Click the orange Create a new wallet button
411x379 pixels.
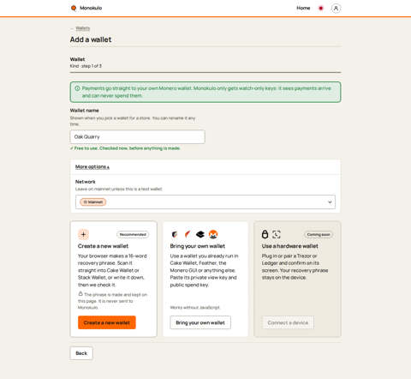(107, 322)
